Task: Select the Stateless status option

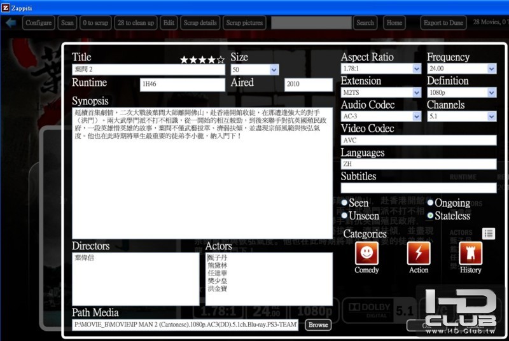Action: coord(430,216)
